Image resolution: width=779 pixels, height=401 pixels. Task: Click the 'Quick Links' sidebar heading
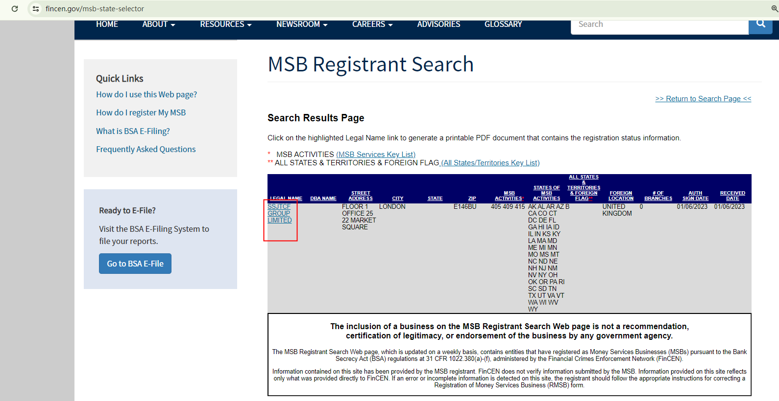click(x=120, y=79)
